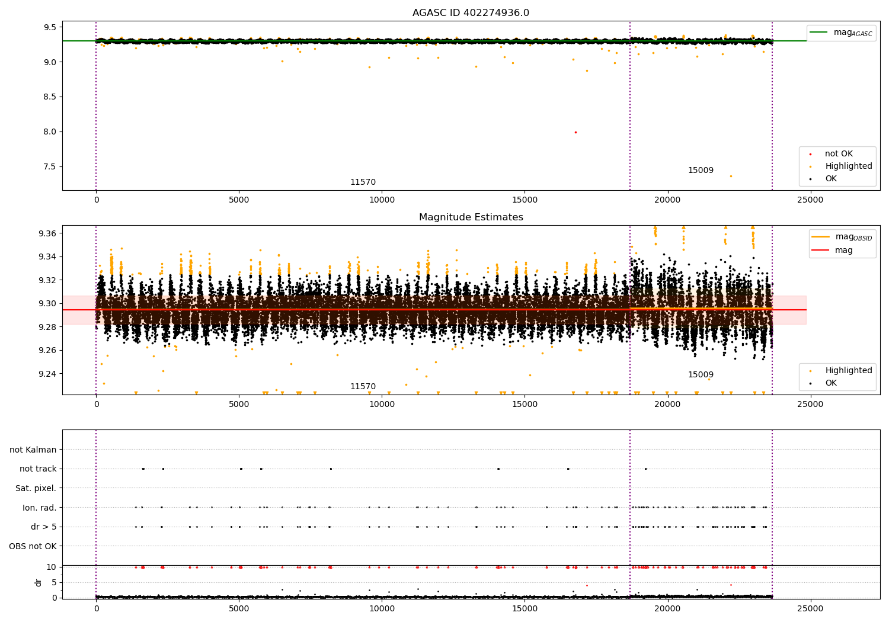Click the 15000 tick under the Magnitude Estimates plot
889x622 pixels.
point(525,405)
